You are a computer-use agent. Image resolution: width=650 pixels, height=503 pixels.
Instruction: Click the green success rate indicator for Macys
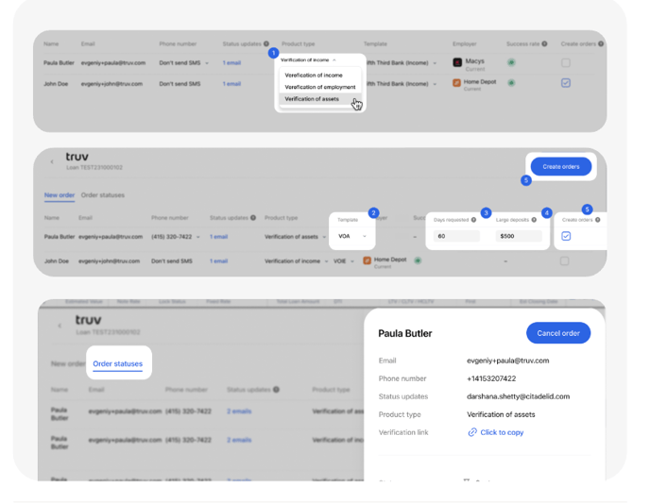[511, 63]
